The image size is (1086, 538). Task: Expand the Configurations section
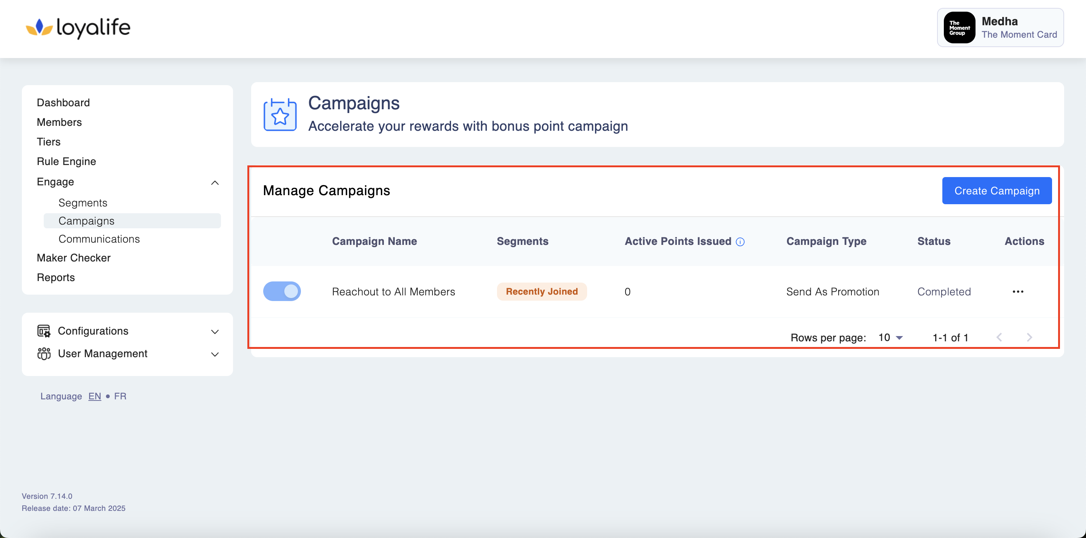click(x=215, y=332)
